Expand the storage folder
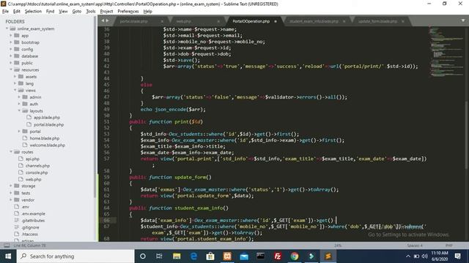 click(x=11, y=186)
